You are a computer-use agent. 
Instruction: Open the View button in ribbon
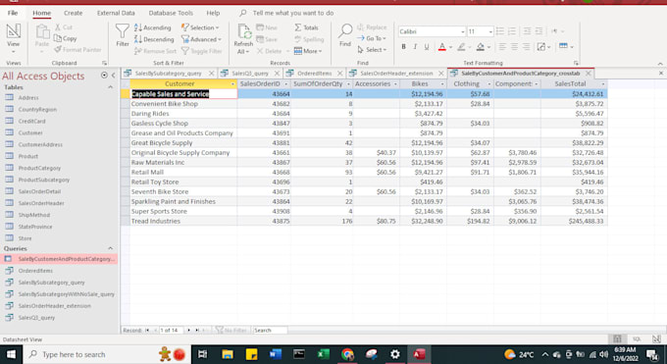pos(13,37)
